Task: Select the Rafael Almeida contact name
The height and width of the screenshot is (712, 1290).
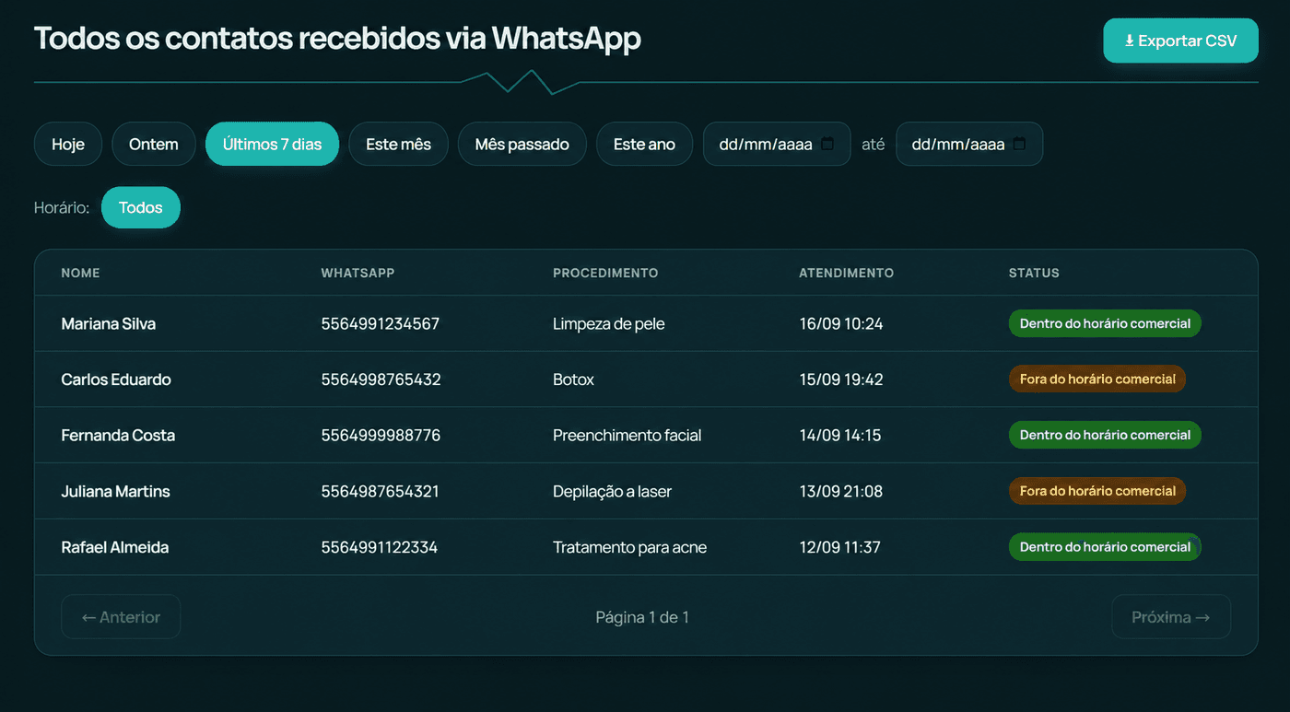Action: click(115, 547)
